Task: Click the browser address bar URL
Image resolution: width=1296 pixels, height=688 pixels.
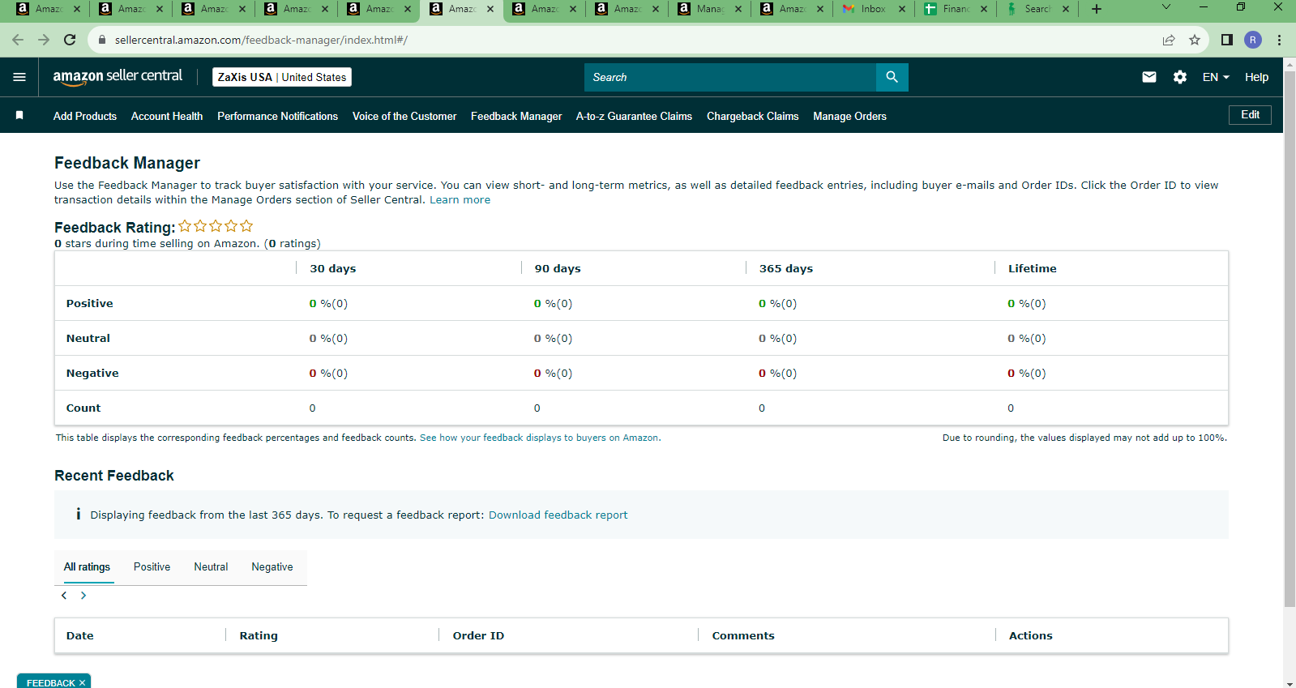Action: click(261, 40)
